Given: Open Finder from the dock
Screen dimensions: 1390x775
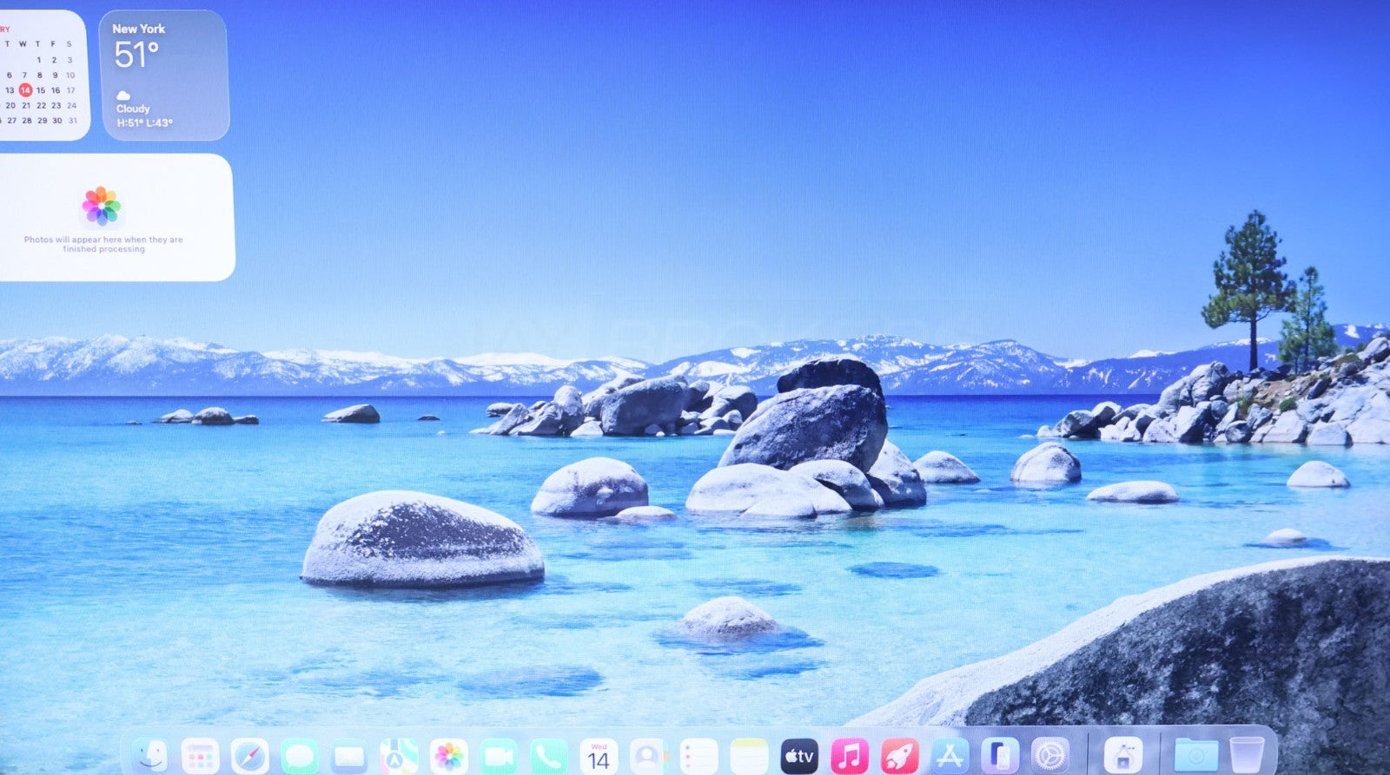Looking at the screenshot, I should [150, 756].
